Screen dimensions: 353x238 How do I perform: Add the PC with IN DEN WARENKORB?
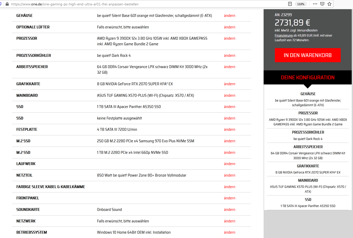[308, 55]
